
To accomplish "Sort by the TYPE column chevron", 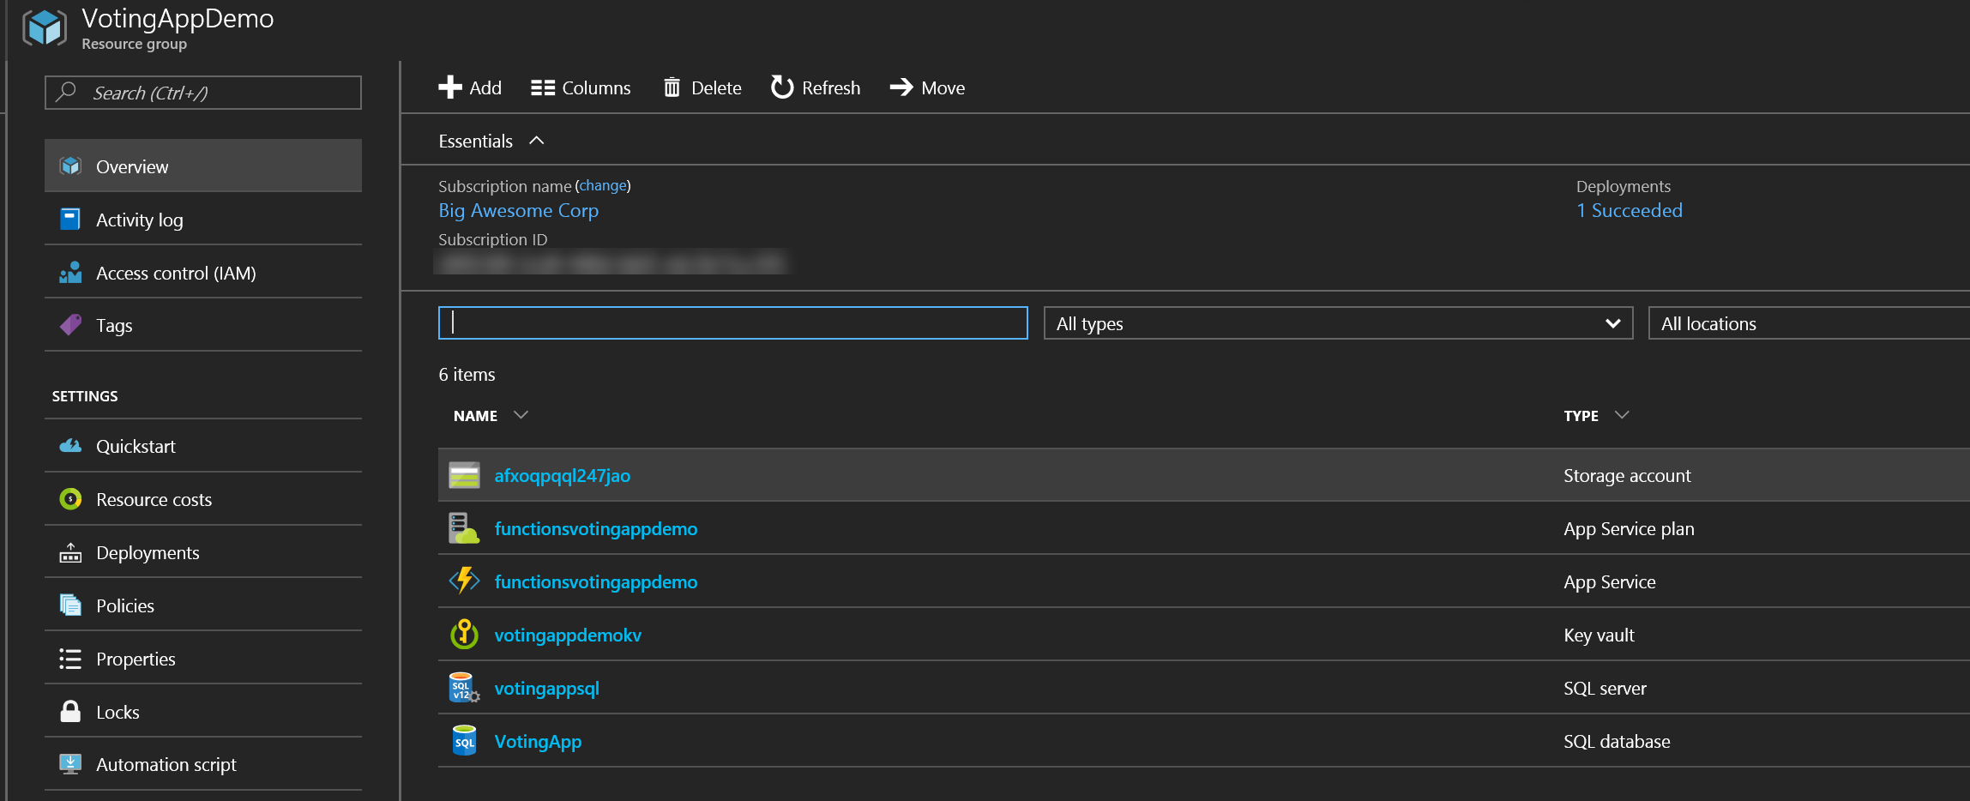I will tap(1621, 415).
